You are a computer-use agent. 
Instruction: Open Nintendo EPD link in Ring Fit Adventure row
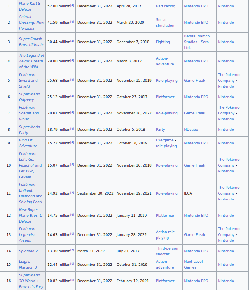click(196, 143)
